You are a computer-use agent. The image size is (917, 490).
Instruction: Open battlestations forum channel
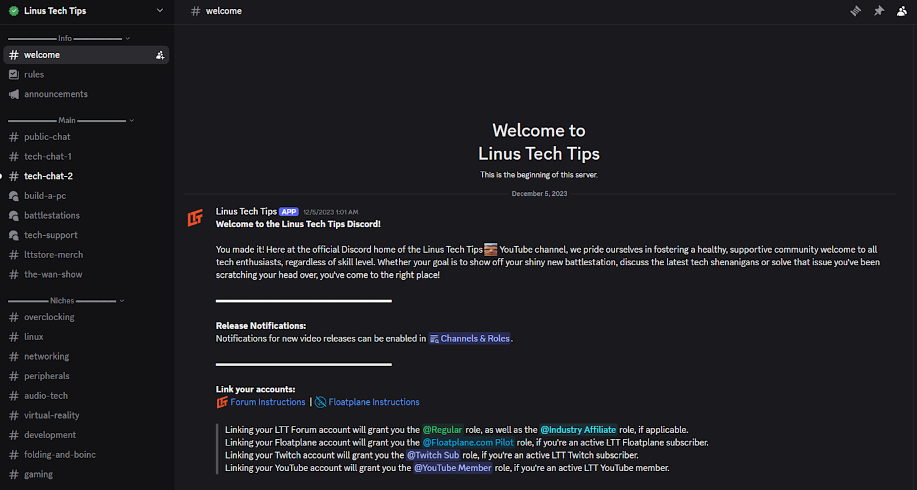click(86, 216)
